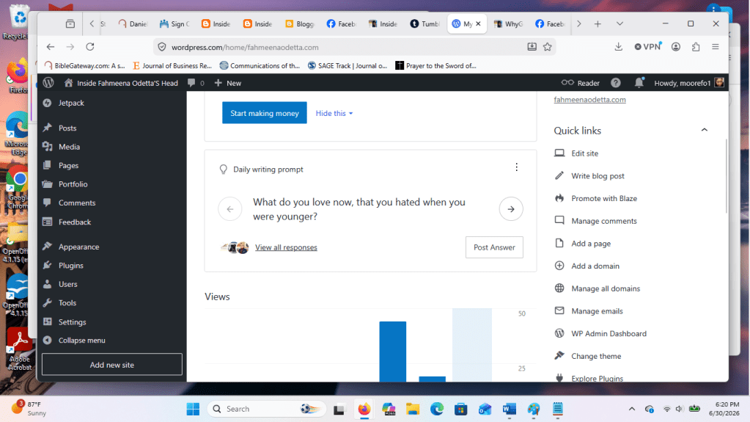The image size is (750, 422).
Task: Open File Explorer from the taskbar
Action: tap(412, 409)
